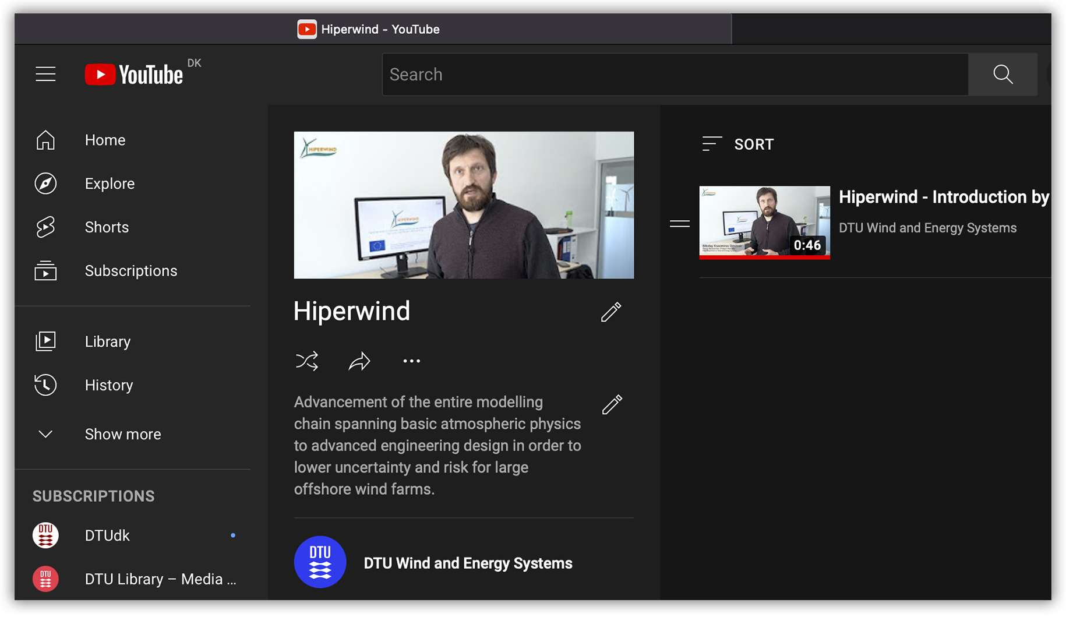Click the Shorts icon in sidebar

pos(45,227)
